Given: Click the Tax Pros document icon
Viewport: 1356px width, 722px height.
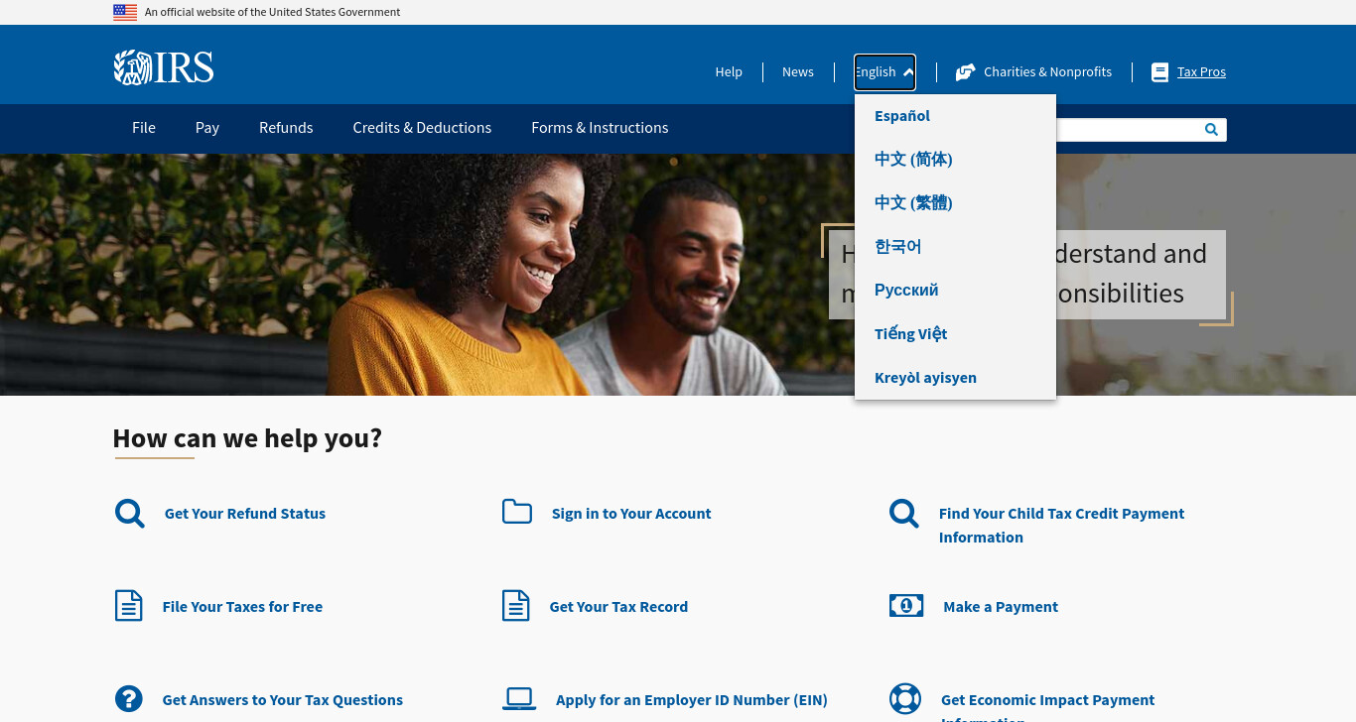Looking at the screenshot, I should click(x=1159, y=72).
